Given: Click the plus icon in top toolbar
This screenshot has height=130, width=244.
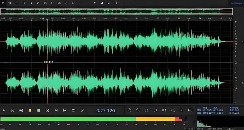Looking at the screenshot, I should click(x=116, y=3).
